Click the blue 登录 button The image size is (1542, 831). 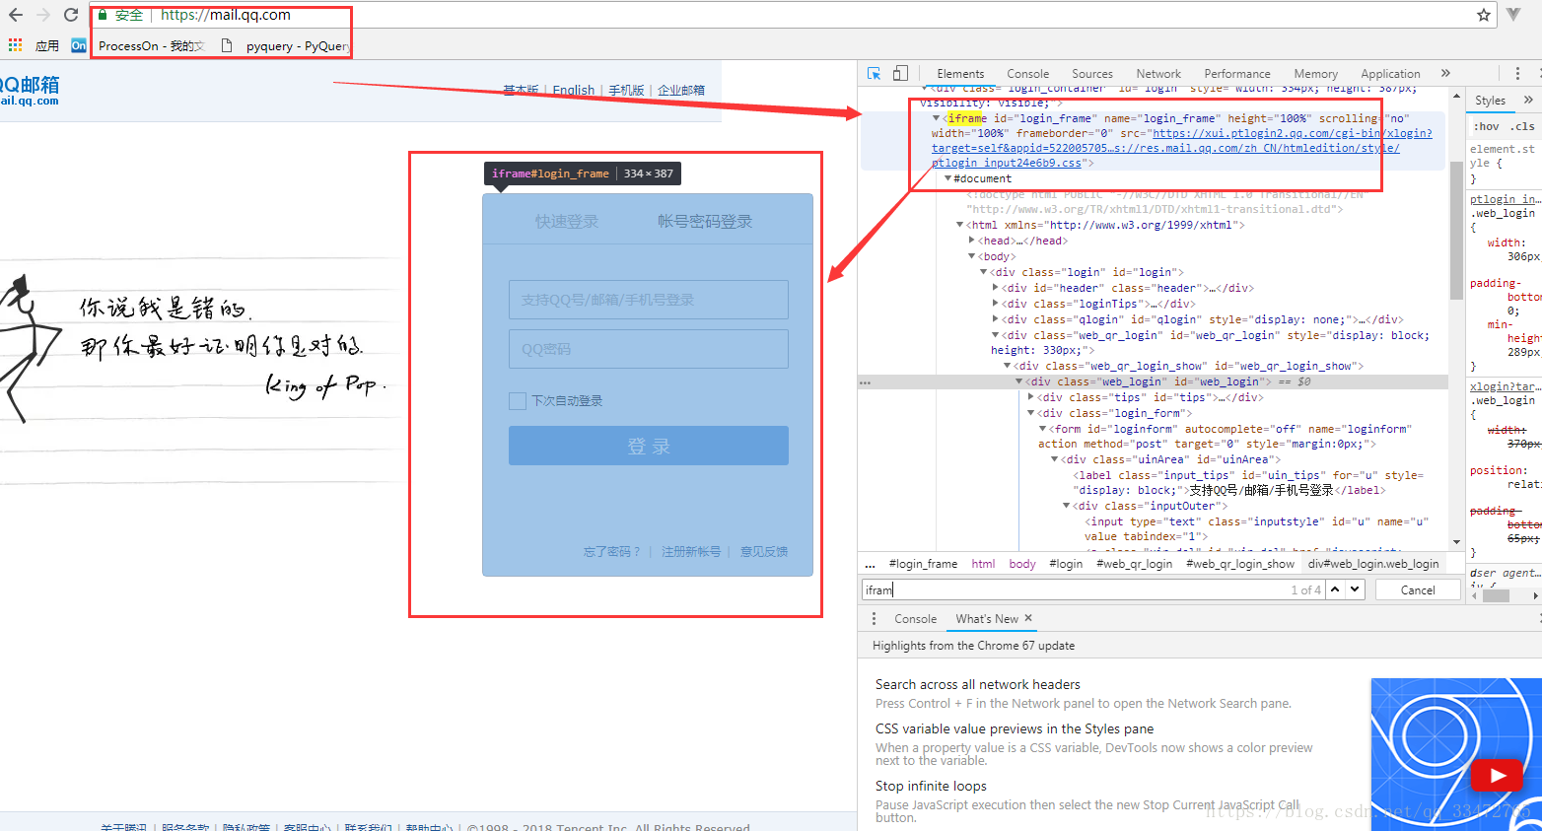[x=649, y=446]
